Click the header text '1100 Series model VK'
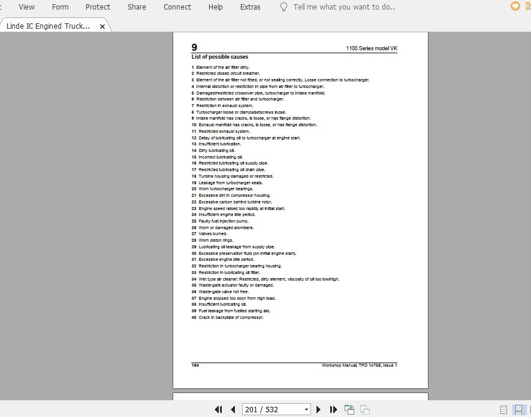Screen dimensions: 531x417 (372, 48)
